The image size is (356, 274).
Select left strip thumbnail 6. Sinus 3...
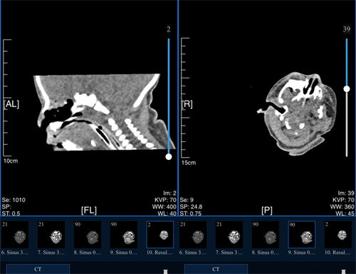point(15,235)
